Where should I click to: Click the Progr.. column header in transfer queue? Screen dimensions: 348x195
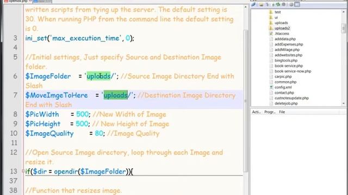(x=270, y=112)
